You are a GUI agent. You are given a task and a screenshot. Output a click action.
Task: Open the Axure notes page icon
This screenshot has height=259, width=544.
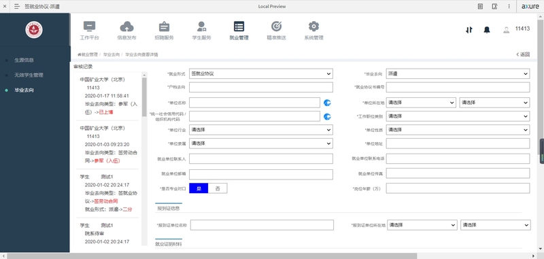pos(480,6)
